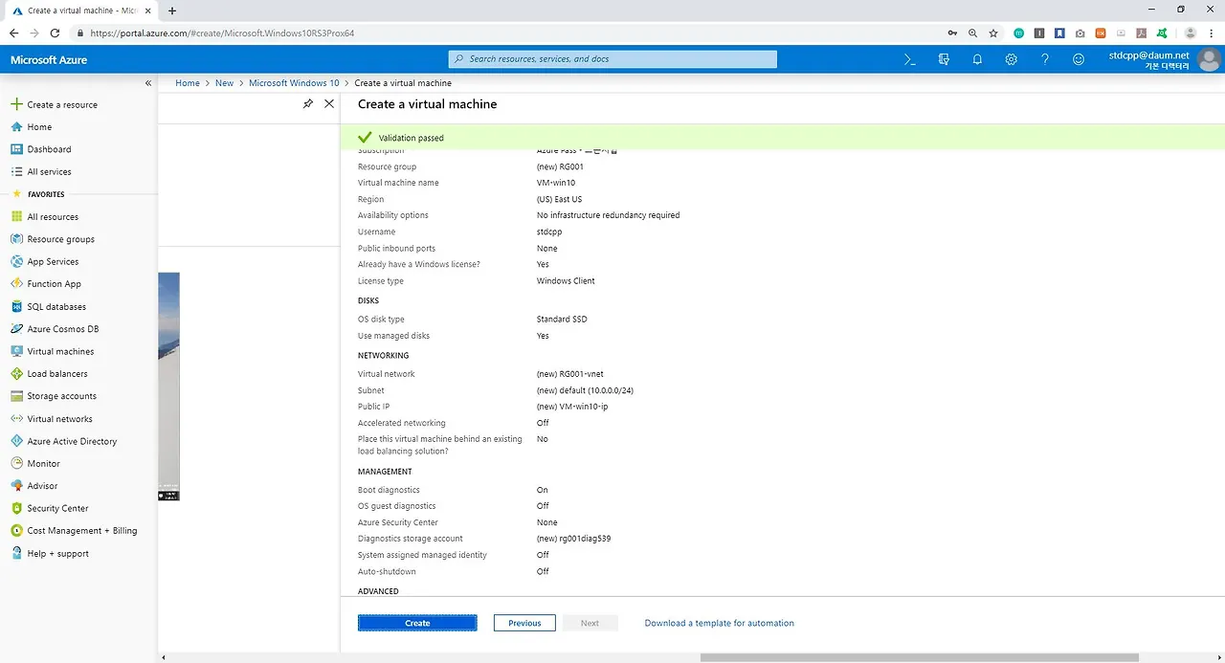Click the Chrome profile avatar icon
Viewport: 1225px width, 663px height.
pos(1191,33)
